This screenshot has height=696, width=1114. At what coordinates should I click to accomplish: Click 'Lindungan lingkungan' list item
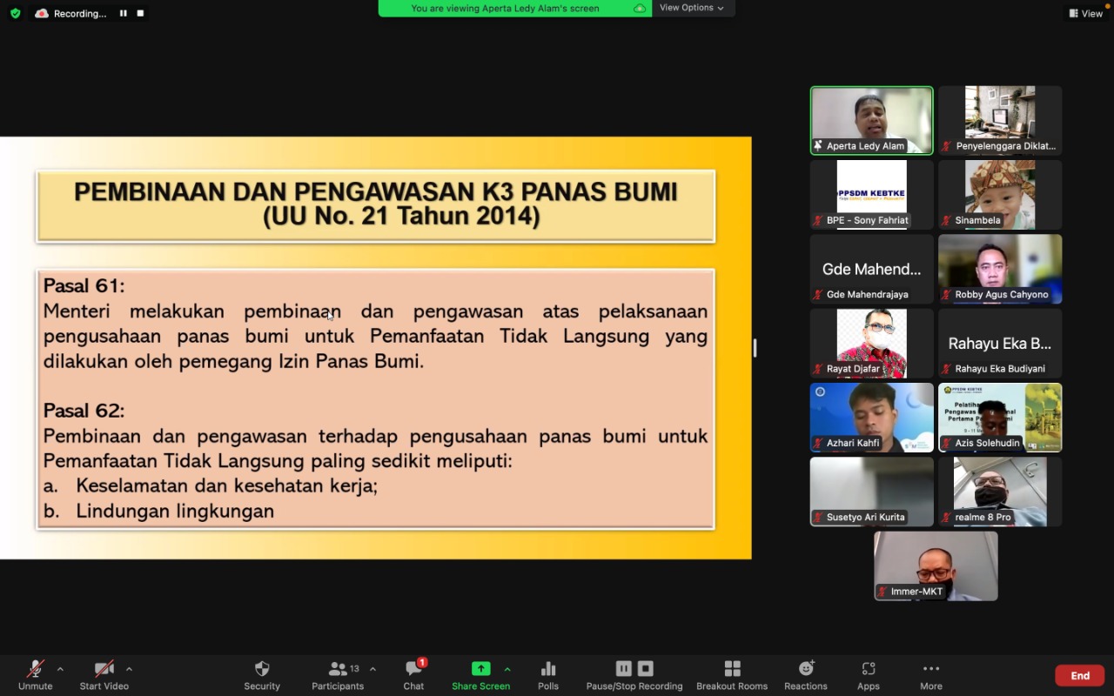(175, 512)
